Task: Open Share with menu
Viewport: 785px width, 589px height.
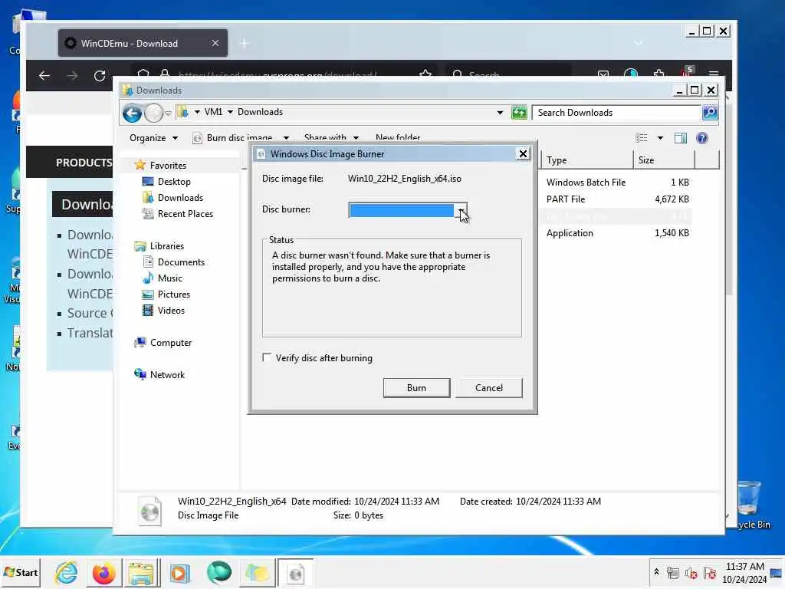Action: pos(331,138)
